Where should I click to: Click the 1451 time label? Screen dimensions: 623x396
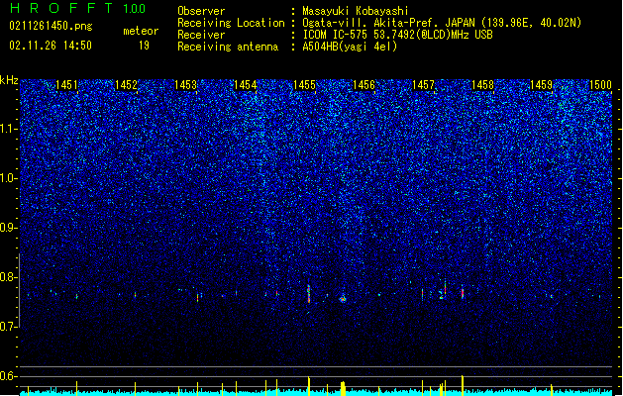(66, 85)
